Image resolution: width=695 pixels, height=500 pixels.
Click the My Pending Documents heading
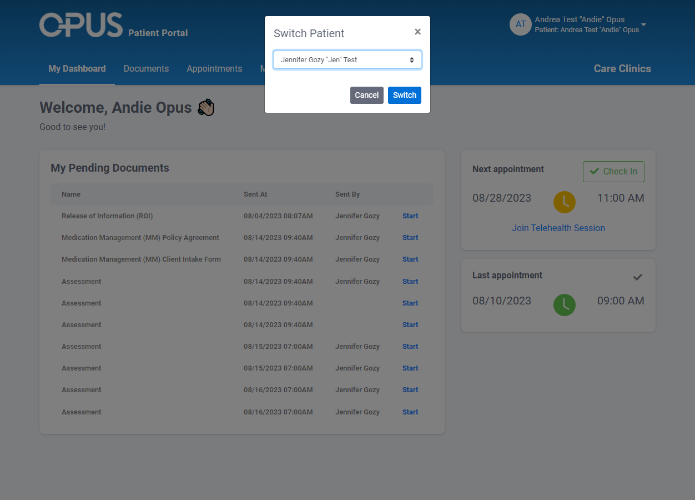point(110,168)
